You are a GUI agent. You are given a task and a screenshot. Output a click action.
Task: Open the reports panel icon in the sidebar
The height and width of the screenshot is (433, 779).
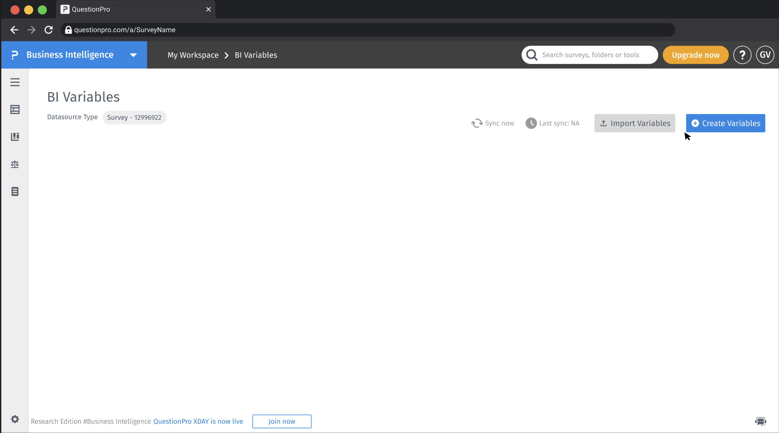(15, 137)
